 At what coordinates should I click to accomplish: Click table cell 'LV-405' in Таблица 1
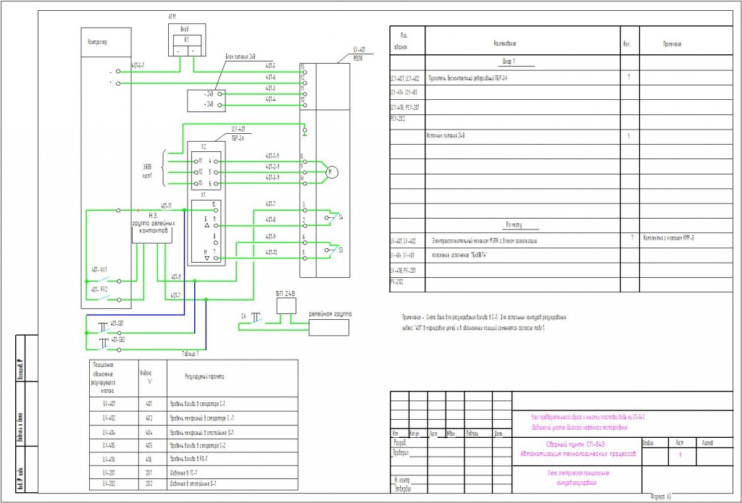point(109,445)
